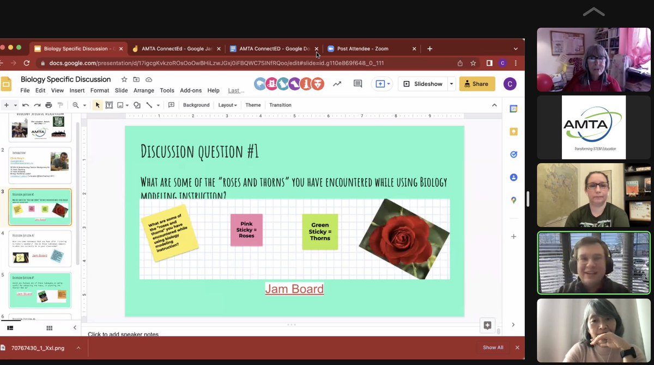Image resolution: width=654 pixels, height=365 pixels.
Task: Switch to grid view of slides
Action: 49,328
